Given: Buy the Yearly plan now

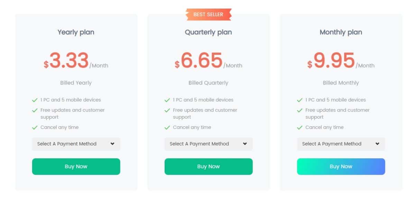Looking at the screenshot, I should [76, 167].
